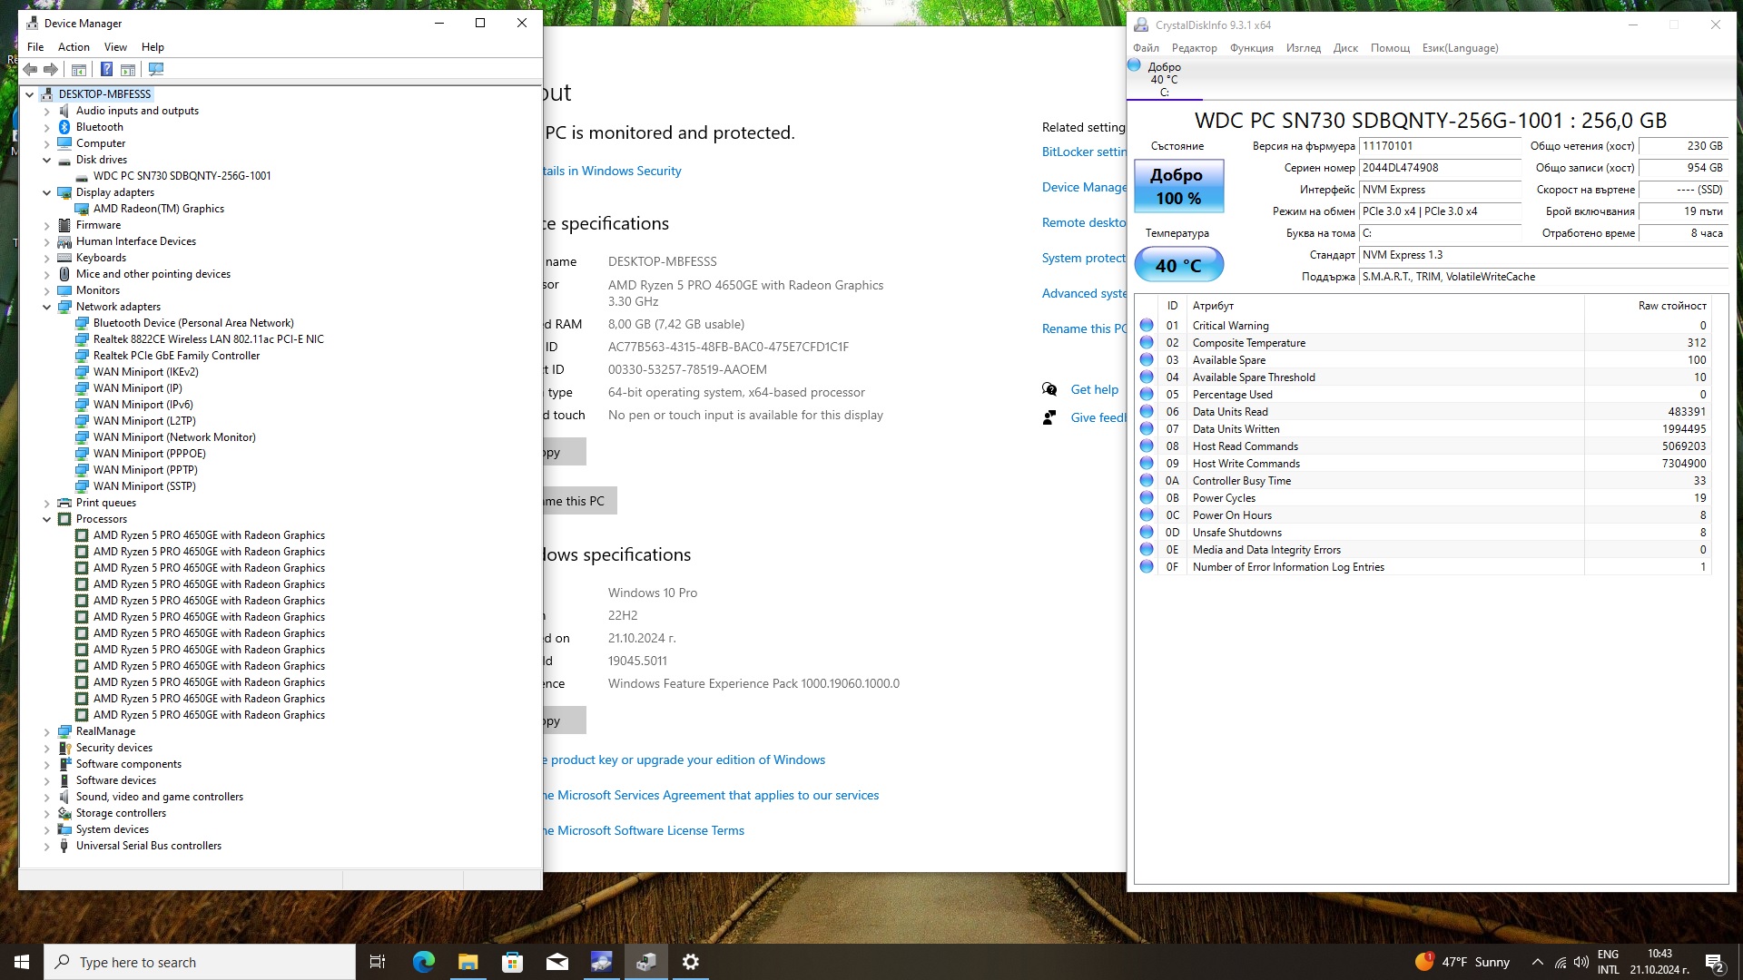Click the Realtek 8822CE Wireless LAN icon

tap(82, 339)
